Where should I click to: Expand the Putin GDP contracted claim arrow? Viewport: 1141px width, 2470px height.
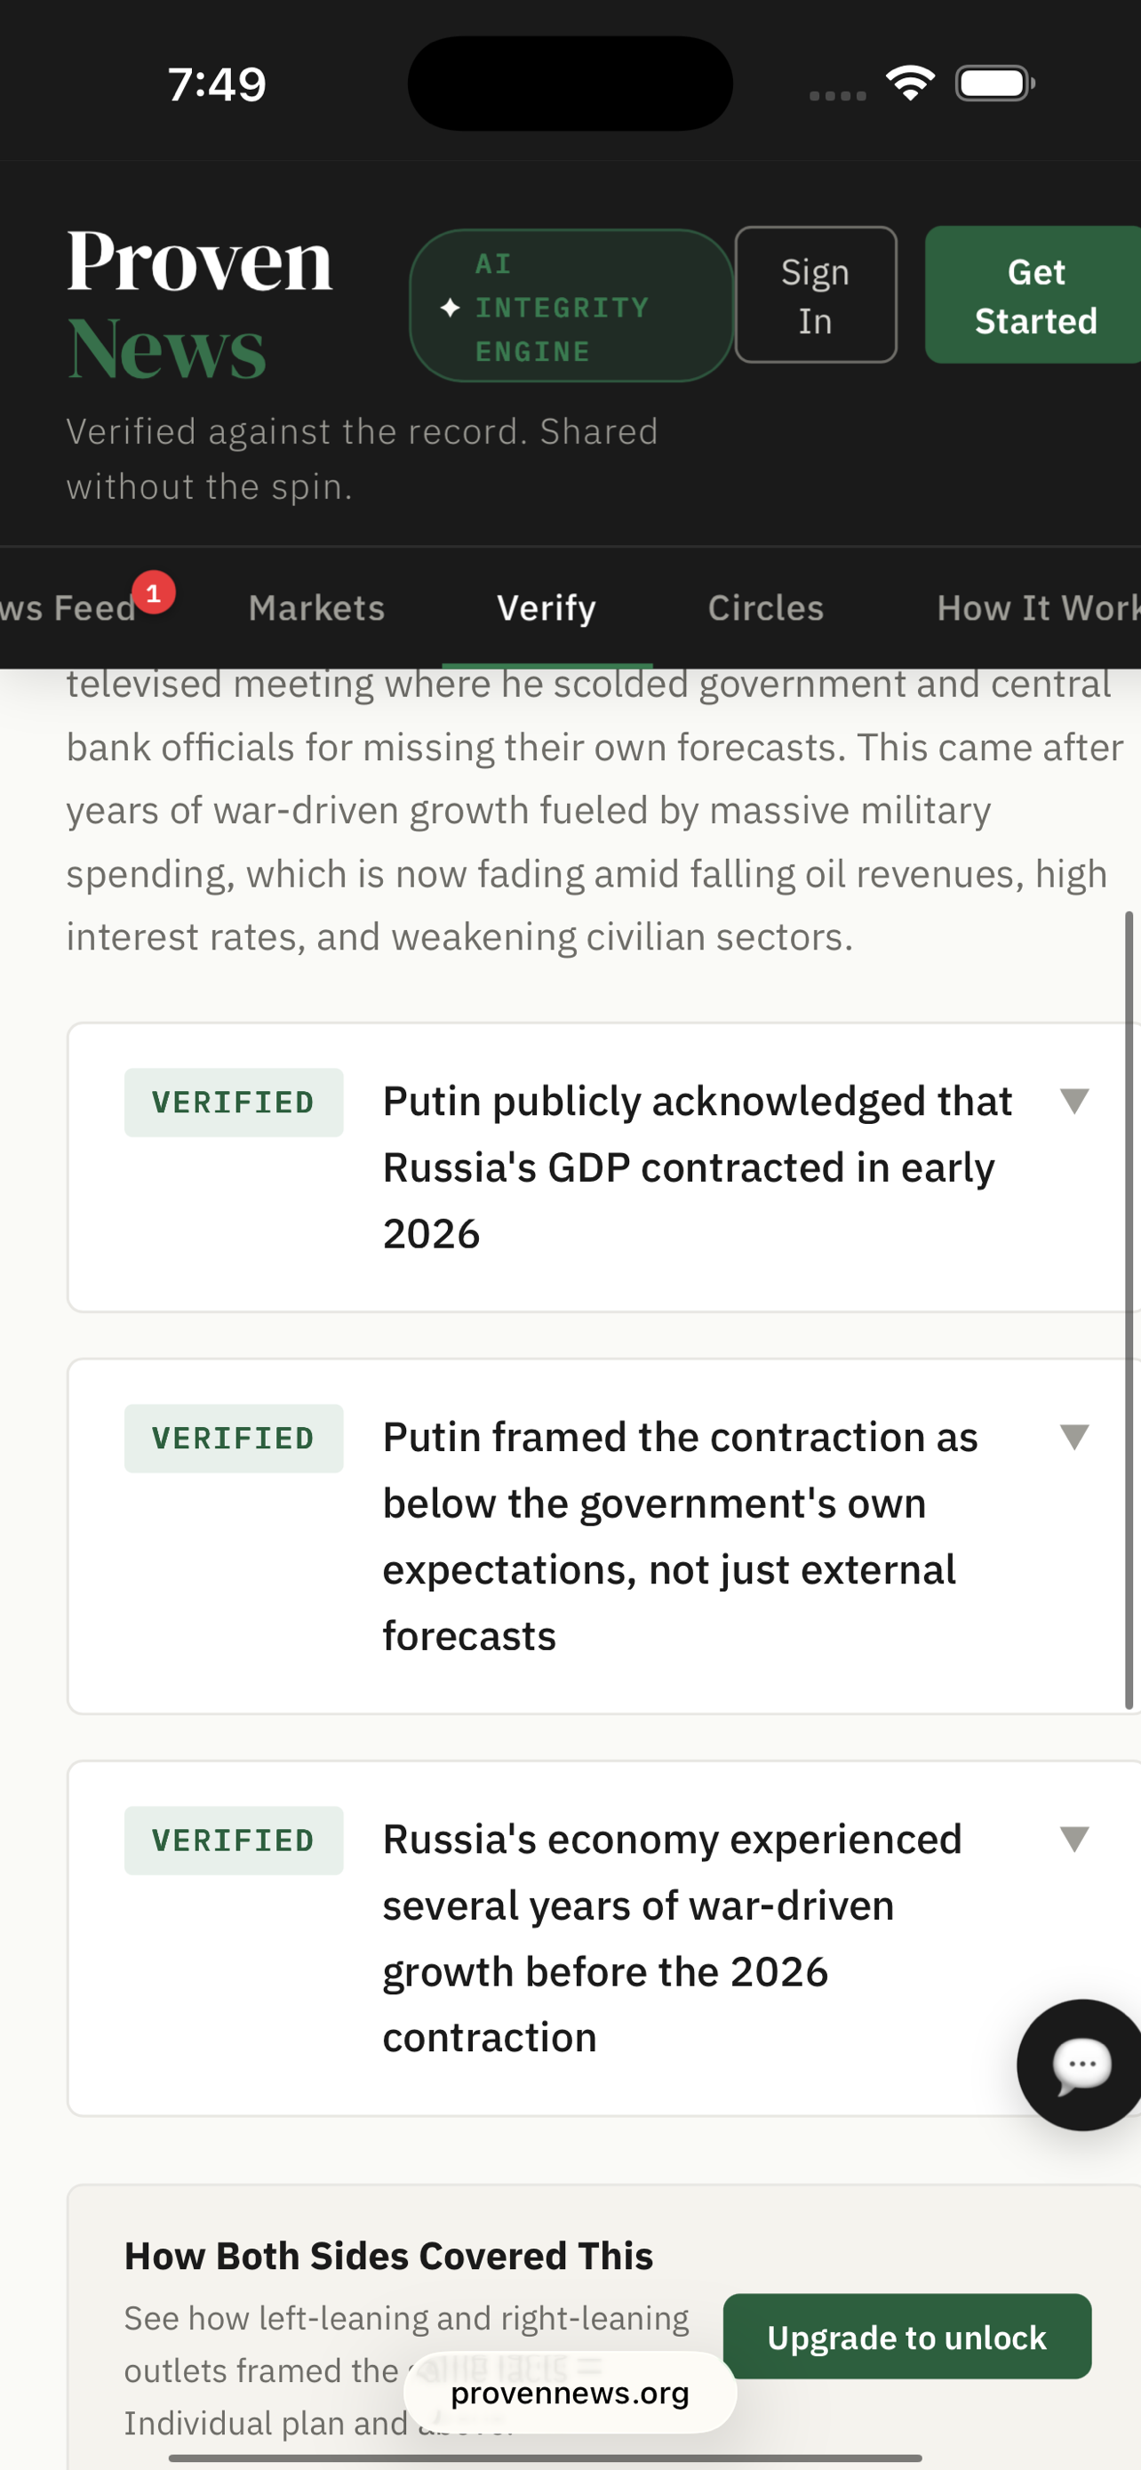point(1075,1101)
